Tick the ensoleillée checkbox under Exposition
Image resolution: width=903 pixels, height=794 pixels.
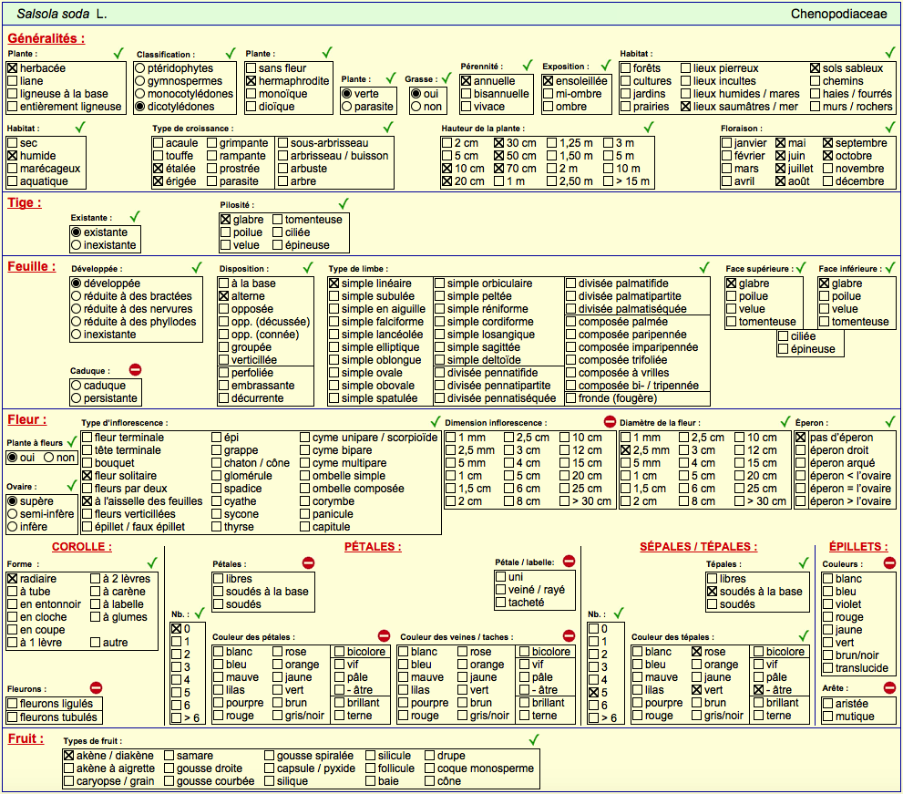coord(549,80)
